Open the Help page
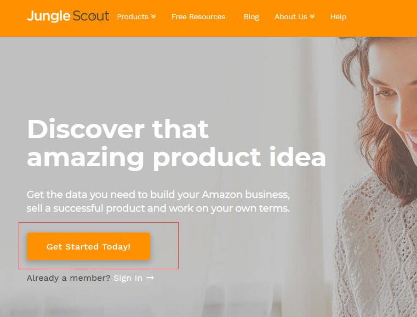This screenshot has height=317, width=417. pyautogui.click(x=338, y=17)
